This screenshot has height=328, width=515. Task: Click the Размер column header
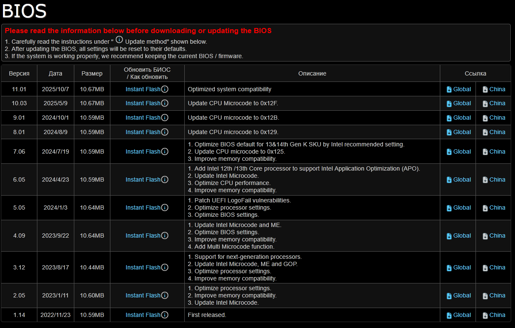(92, 73)
